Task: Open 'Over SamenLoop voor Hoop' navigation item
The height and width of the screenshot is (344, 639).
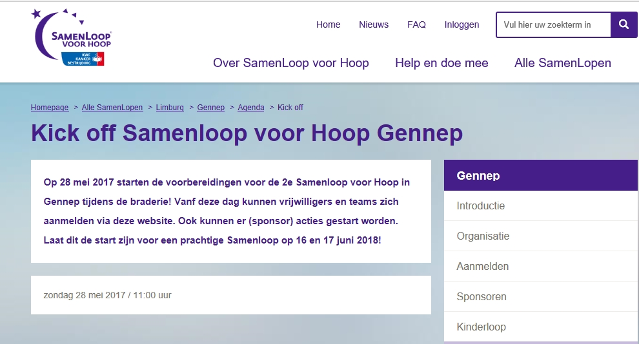Action: point(291,63)
